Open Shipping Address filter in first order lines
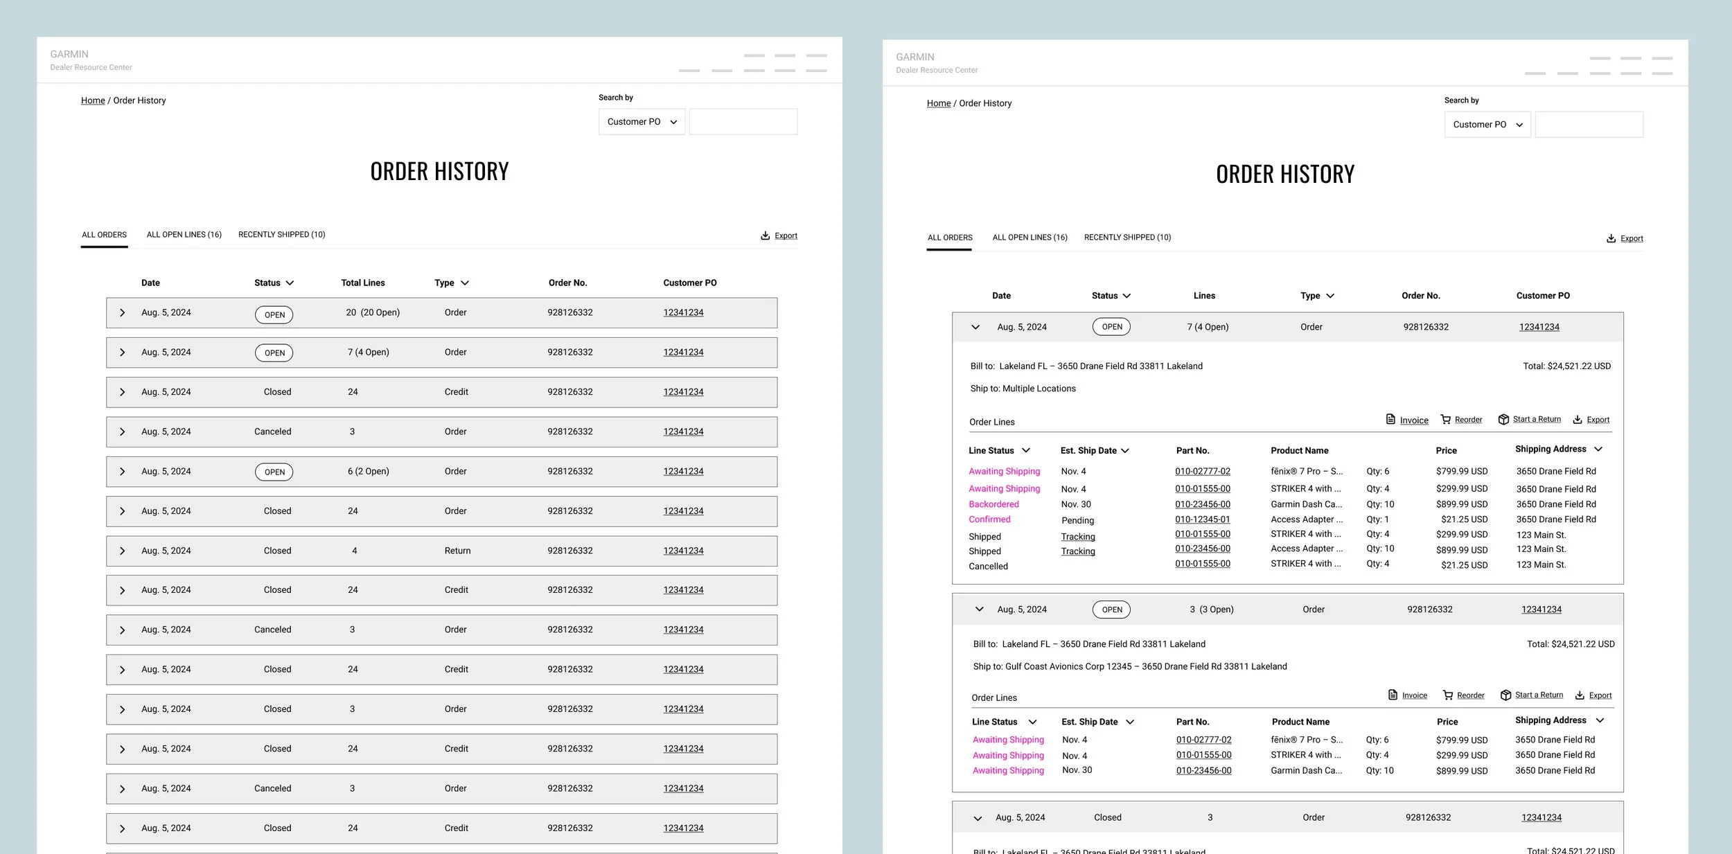The width and height of the screenshot is (1732, 854). [x=1598, y=449]
